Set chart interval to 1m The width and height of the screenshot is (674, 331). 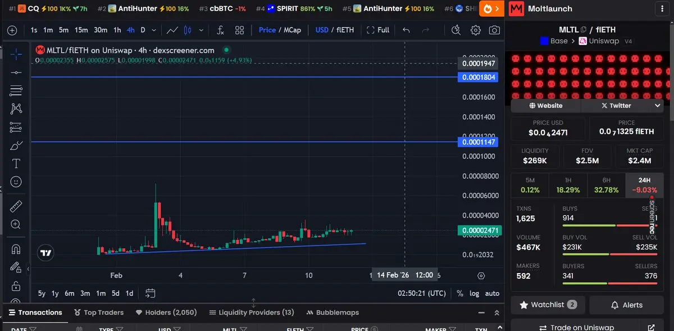pyautogui.click(x=48, y=30)
